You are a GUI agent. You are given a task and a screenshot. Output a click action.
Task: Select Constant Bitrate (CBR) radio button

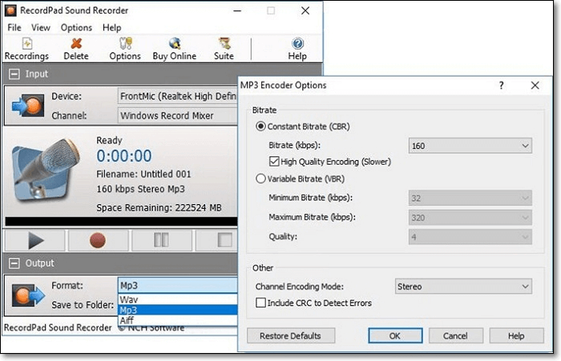[x=260, y=126]
